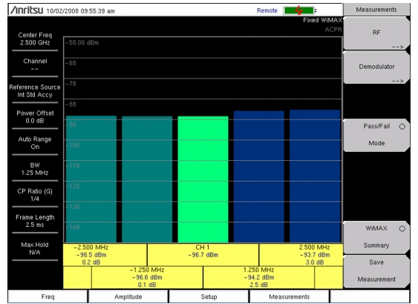Open the Setup menu

[209, 297]
